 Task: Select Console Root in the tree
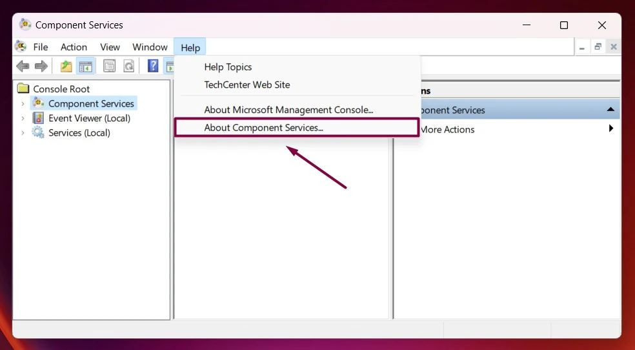(61, 88)
